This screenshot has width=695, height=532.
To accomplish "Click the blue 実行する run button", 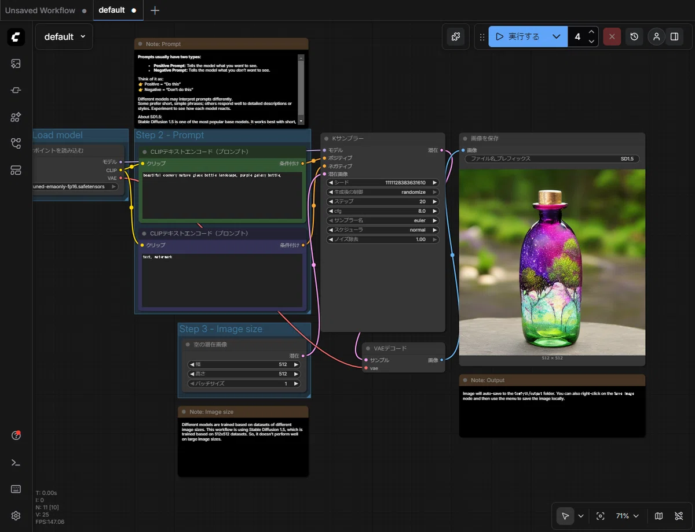I will [x=518, y=36].
